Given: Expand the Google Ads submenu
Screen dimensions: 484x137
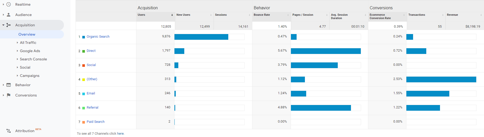Looking at the screenshot, I should [x=17, y=51].
